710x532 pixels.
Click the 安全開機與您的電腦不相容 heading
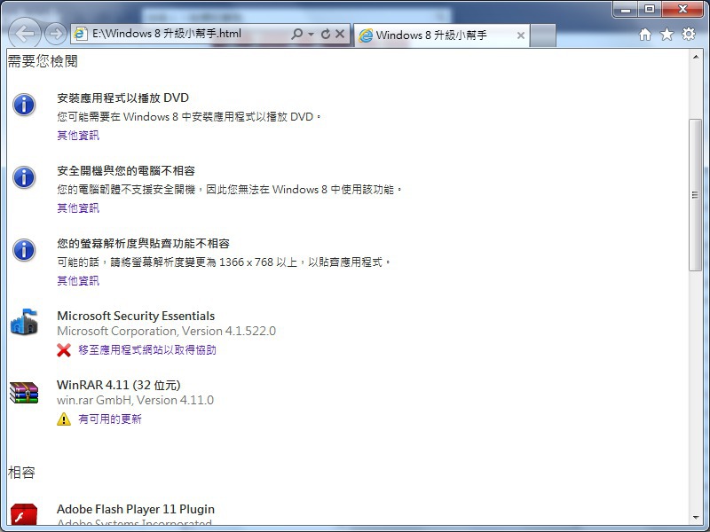coord(126,170)
